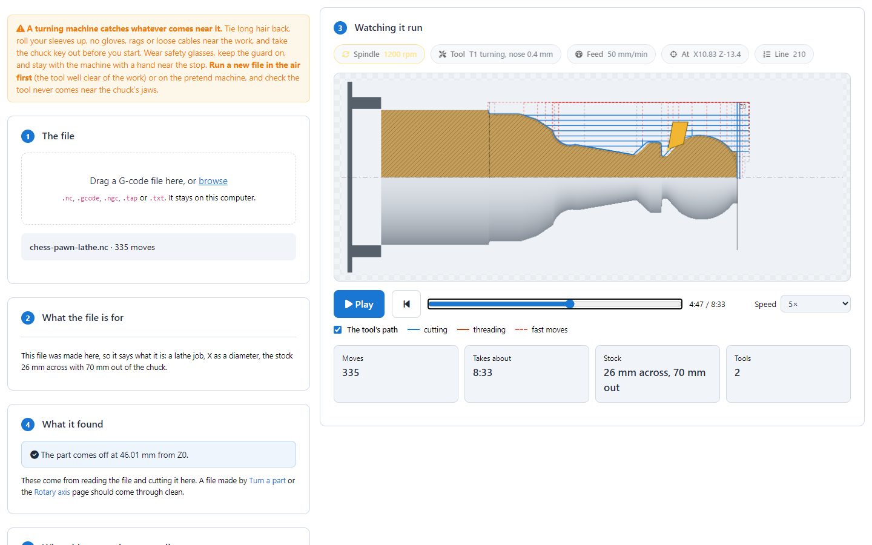Click the Tools 2 card

click(788, 374)
